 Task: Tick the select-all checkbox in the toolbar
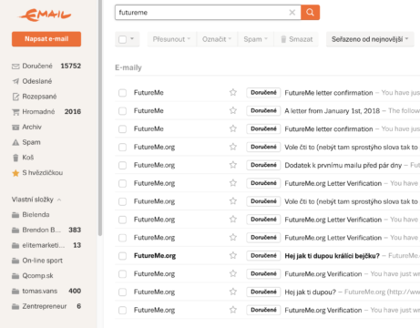[123, 39]
